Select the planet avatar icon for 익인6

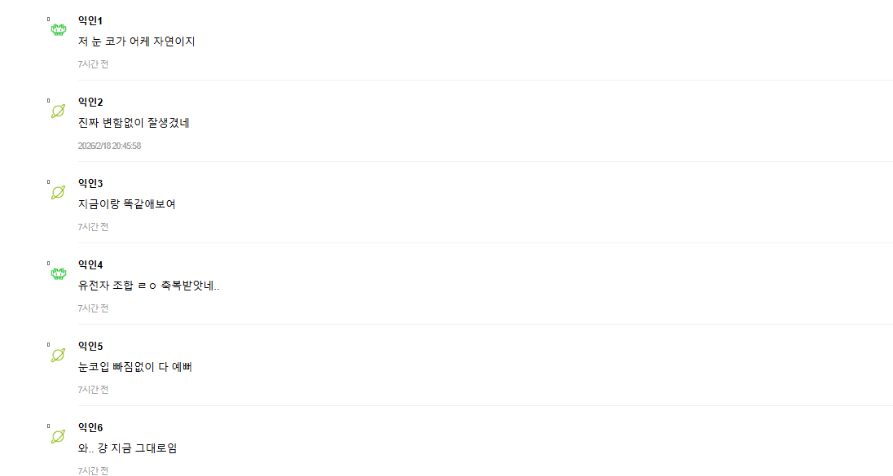point(58,436)
